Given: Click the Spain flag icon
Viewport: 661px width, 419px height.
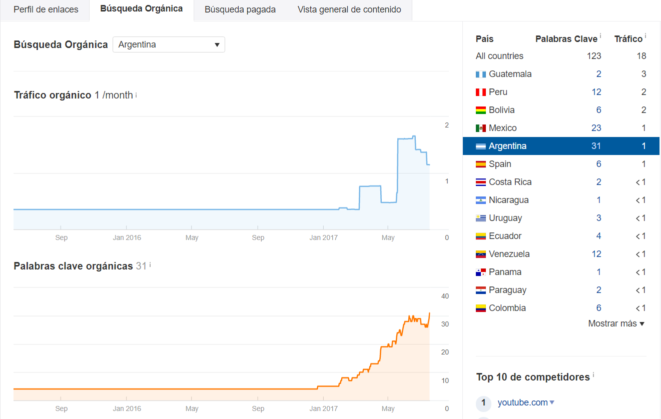Looking at the screenshot, I should pyautogui.click(x=481, y=164).
